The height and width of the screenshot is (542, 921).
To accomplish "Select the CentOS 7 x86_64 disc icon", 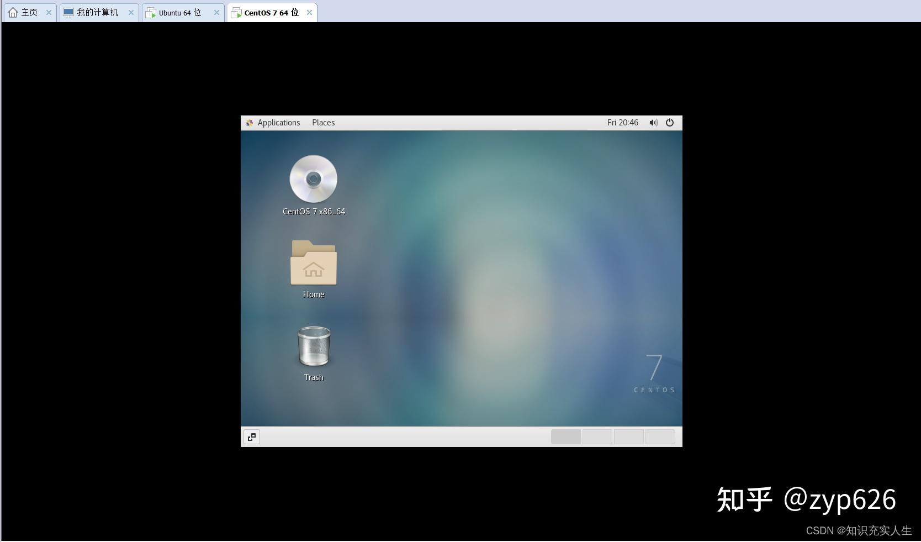I will click(x=314, y=179).
